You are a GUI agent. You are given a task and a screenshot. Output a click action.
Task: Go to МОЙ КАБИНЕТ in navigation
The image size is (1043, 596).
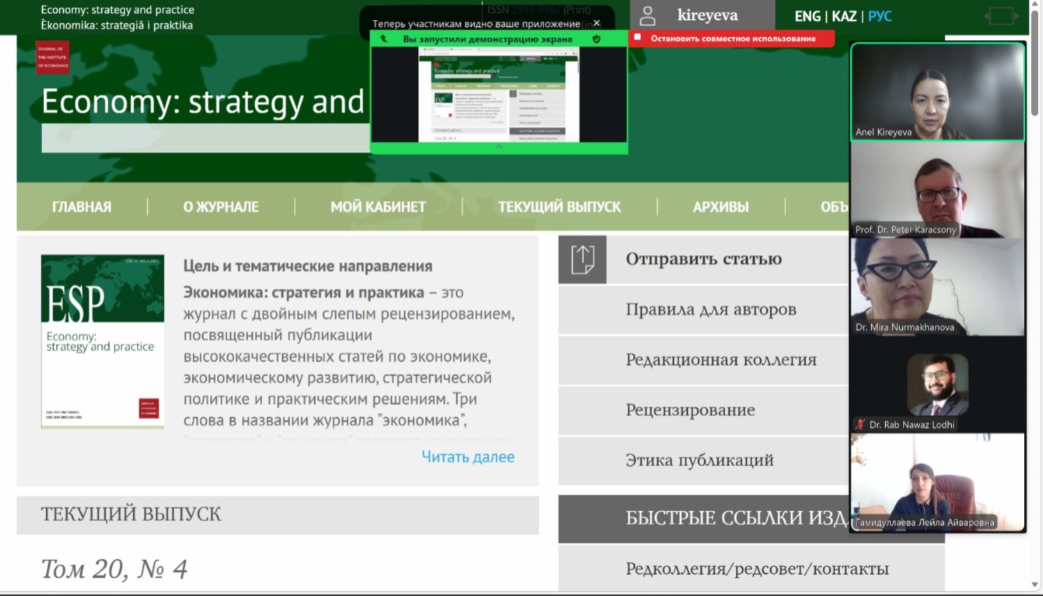378,207
